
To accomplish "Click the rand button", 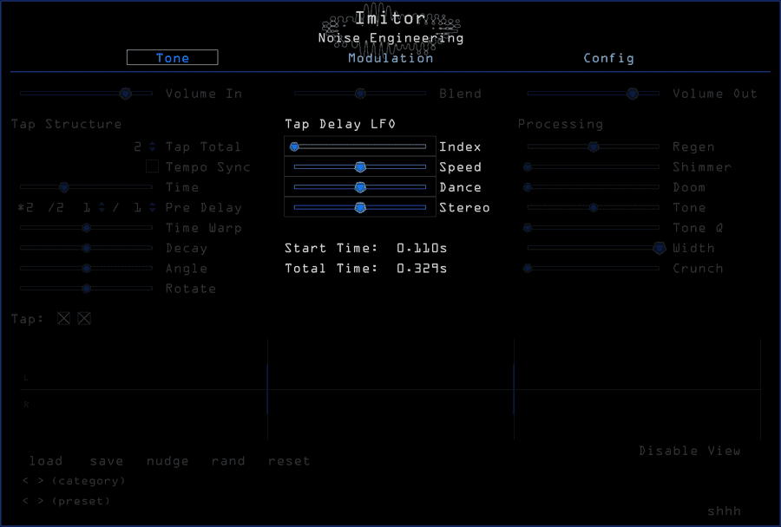I will [228, 461].
